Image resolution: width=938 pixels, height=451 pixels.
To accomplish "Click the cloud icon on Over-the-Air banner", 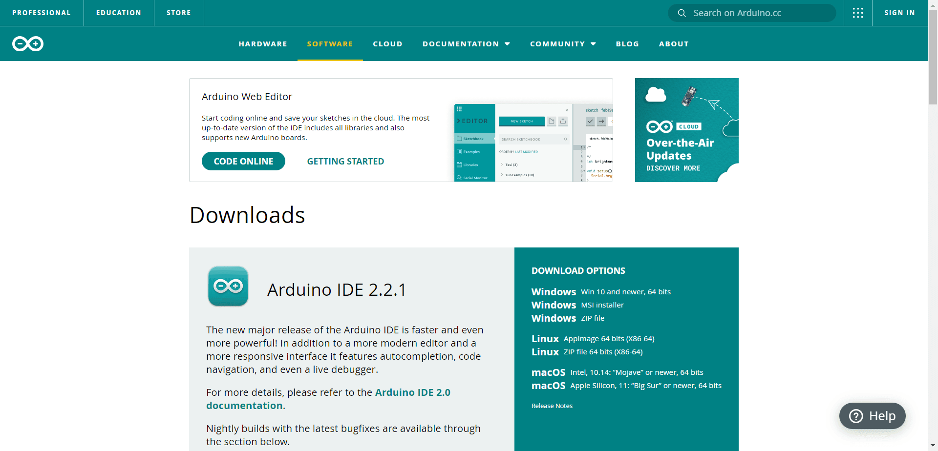I will click(656, 95).
